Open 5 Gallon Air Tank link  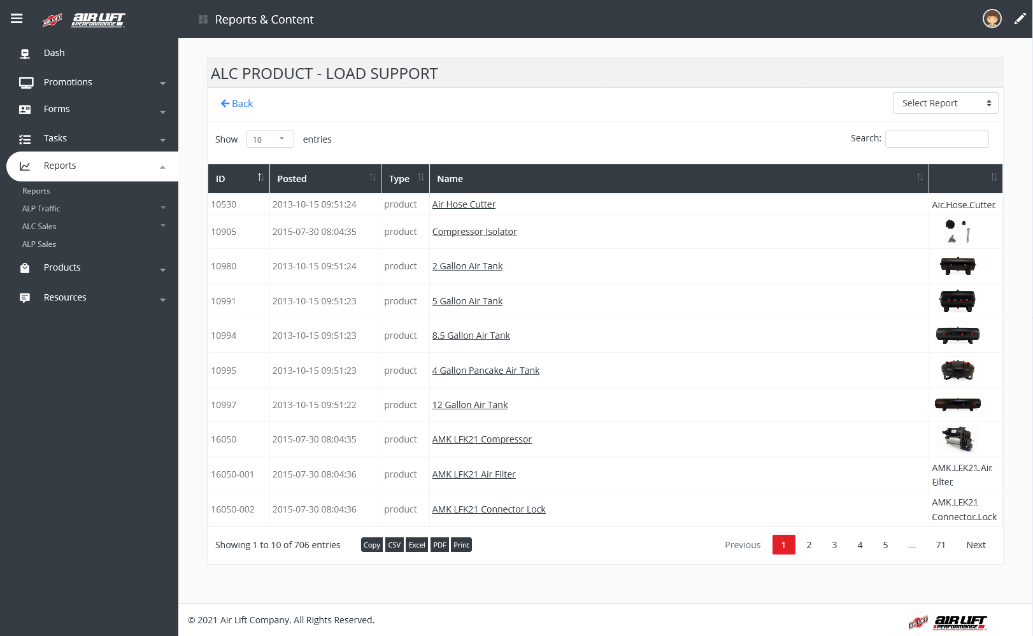pyautogui.click(x=467, y=301)
